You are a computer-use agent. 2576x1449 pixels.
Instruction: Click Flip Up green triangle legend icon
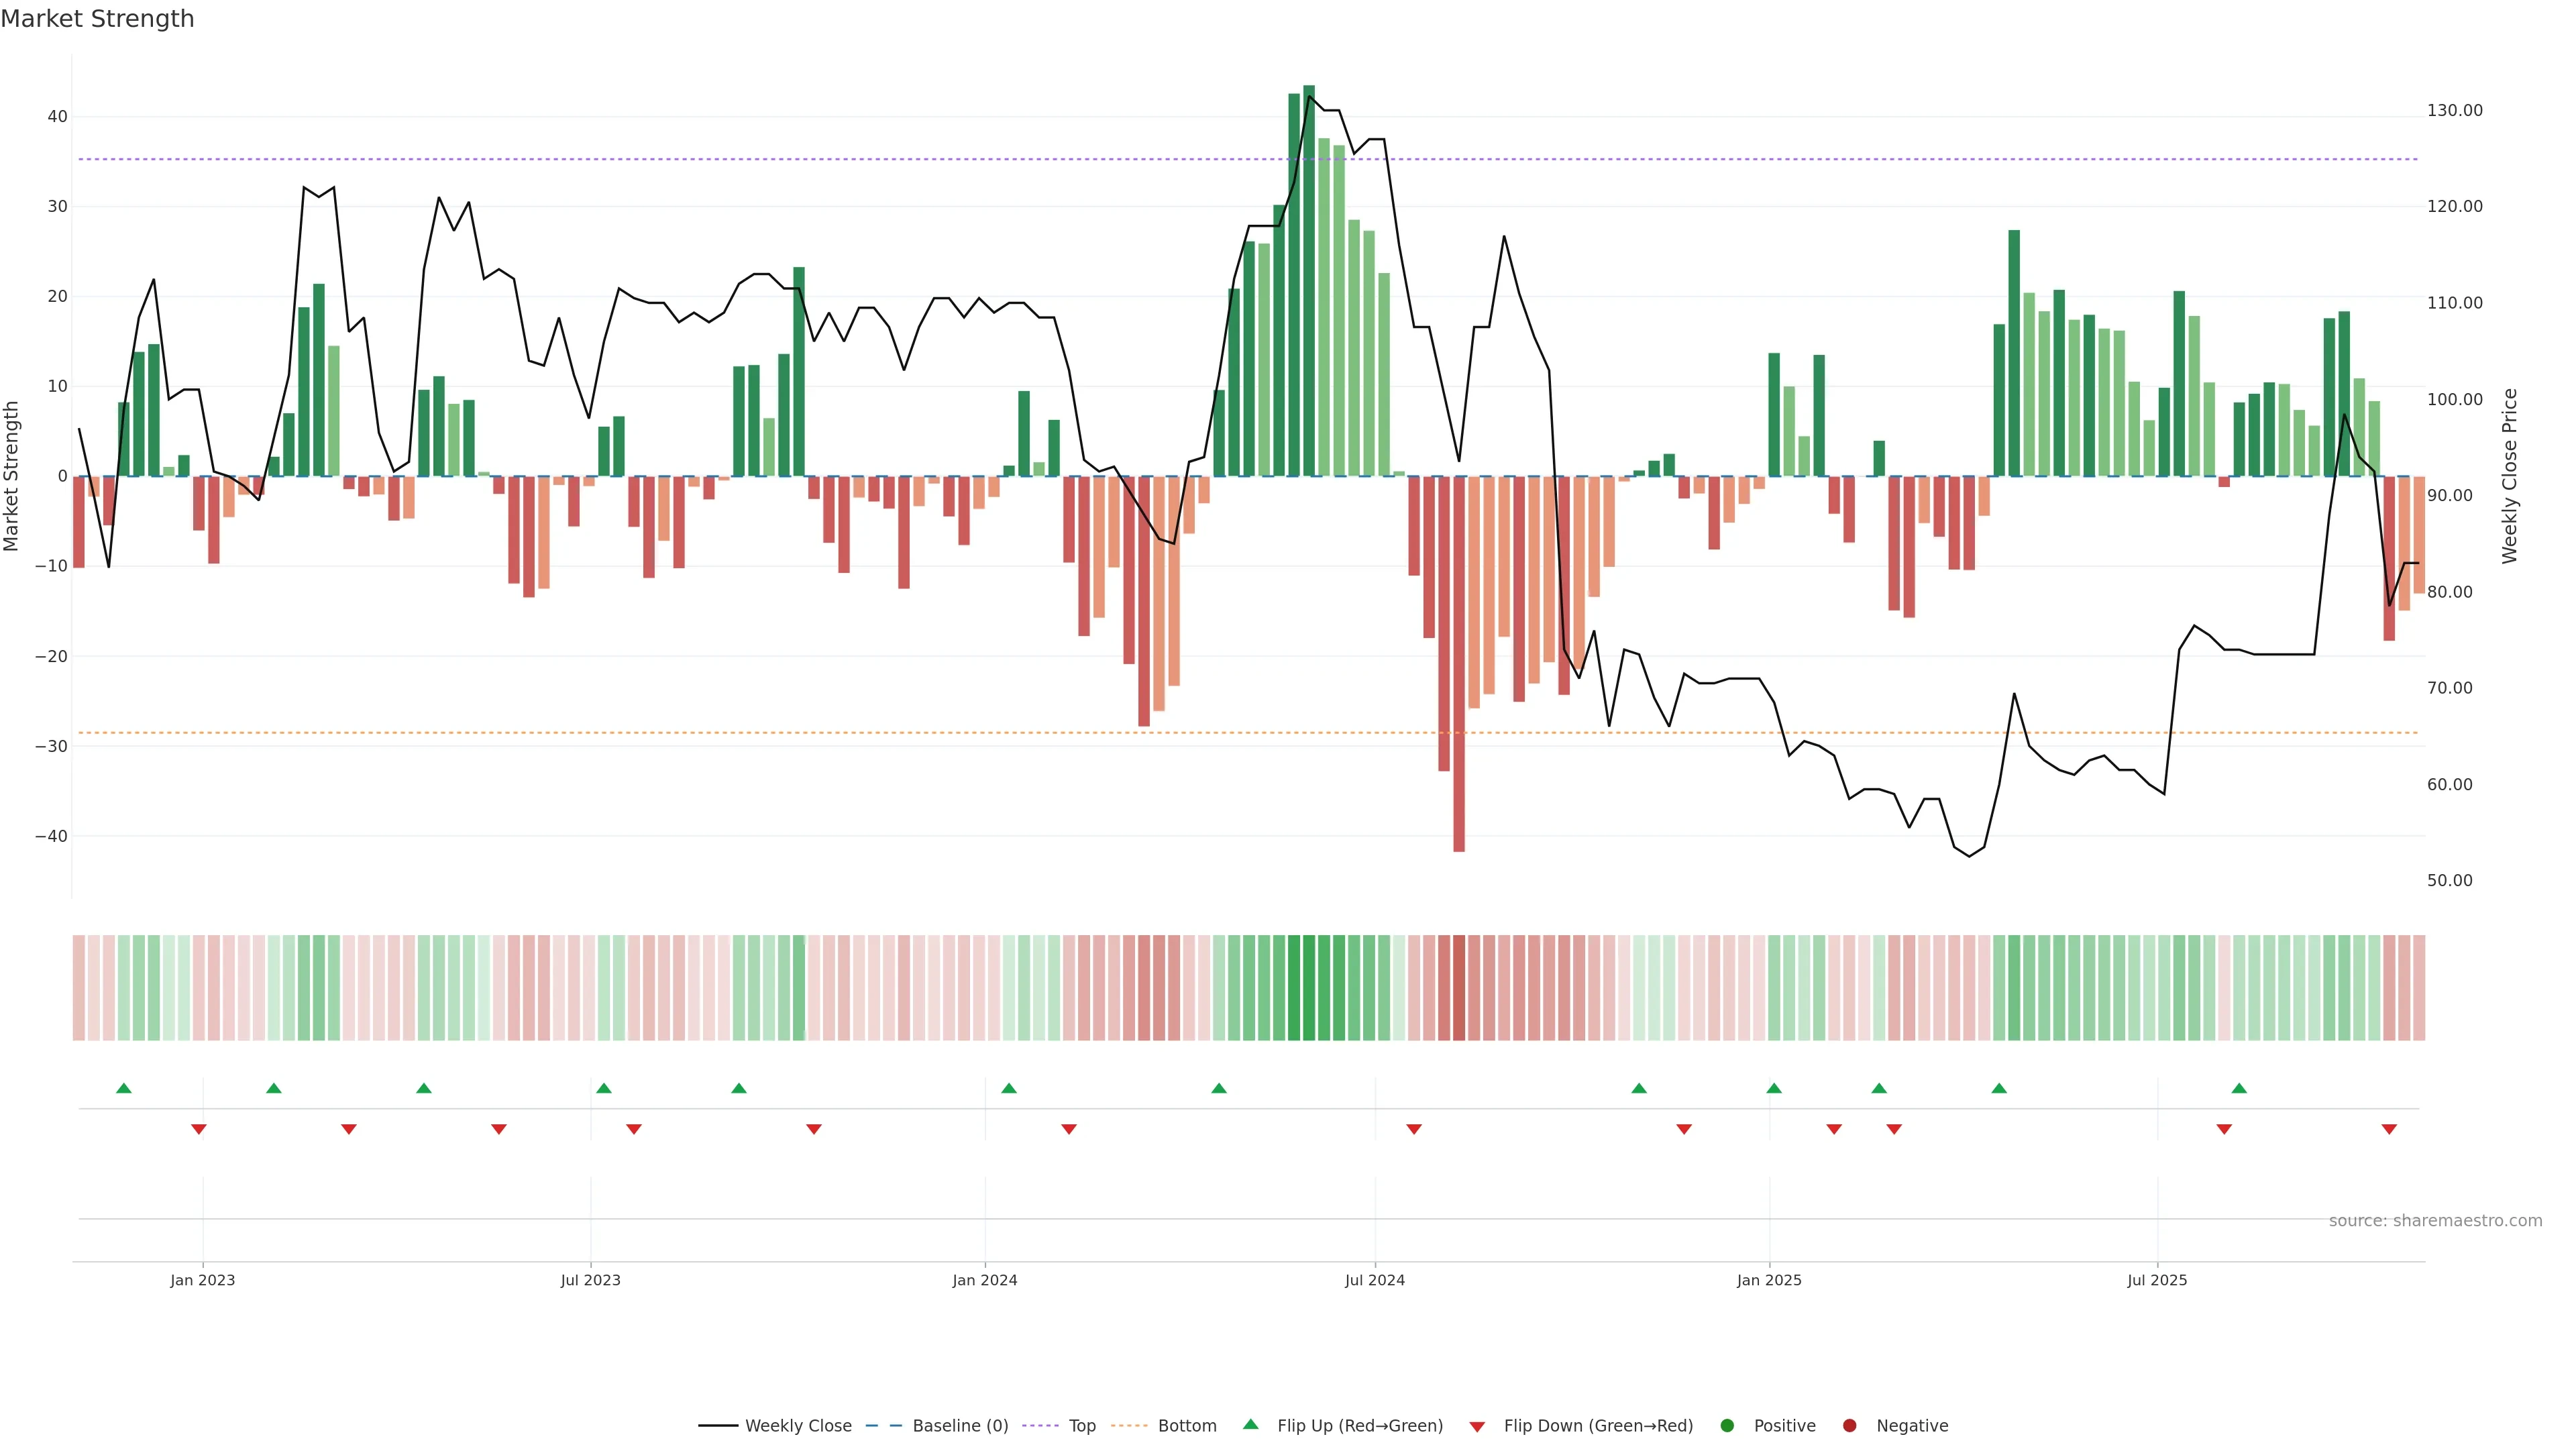point(1250,1425)
